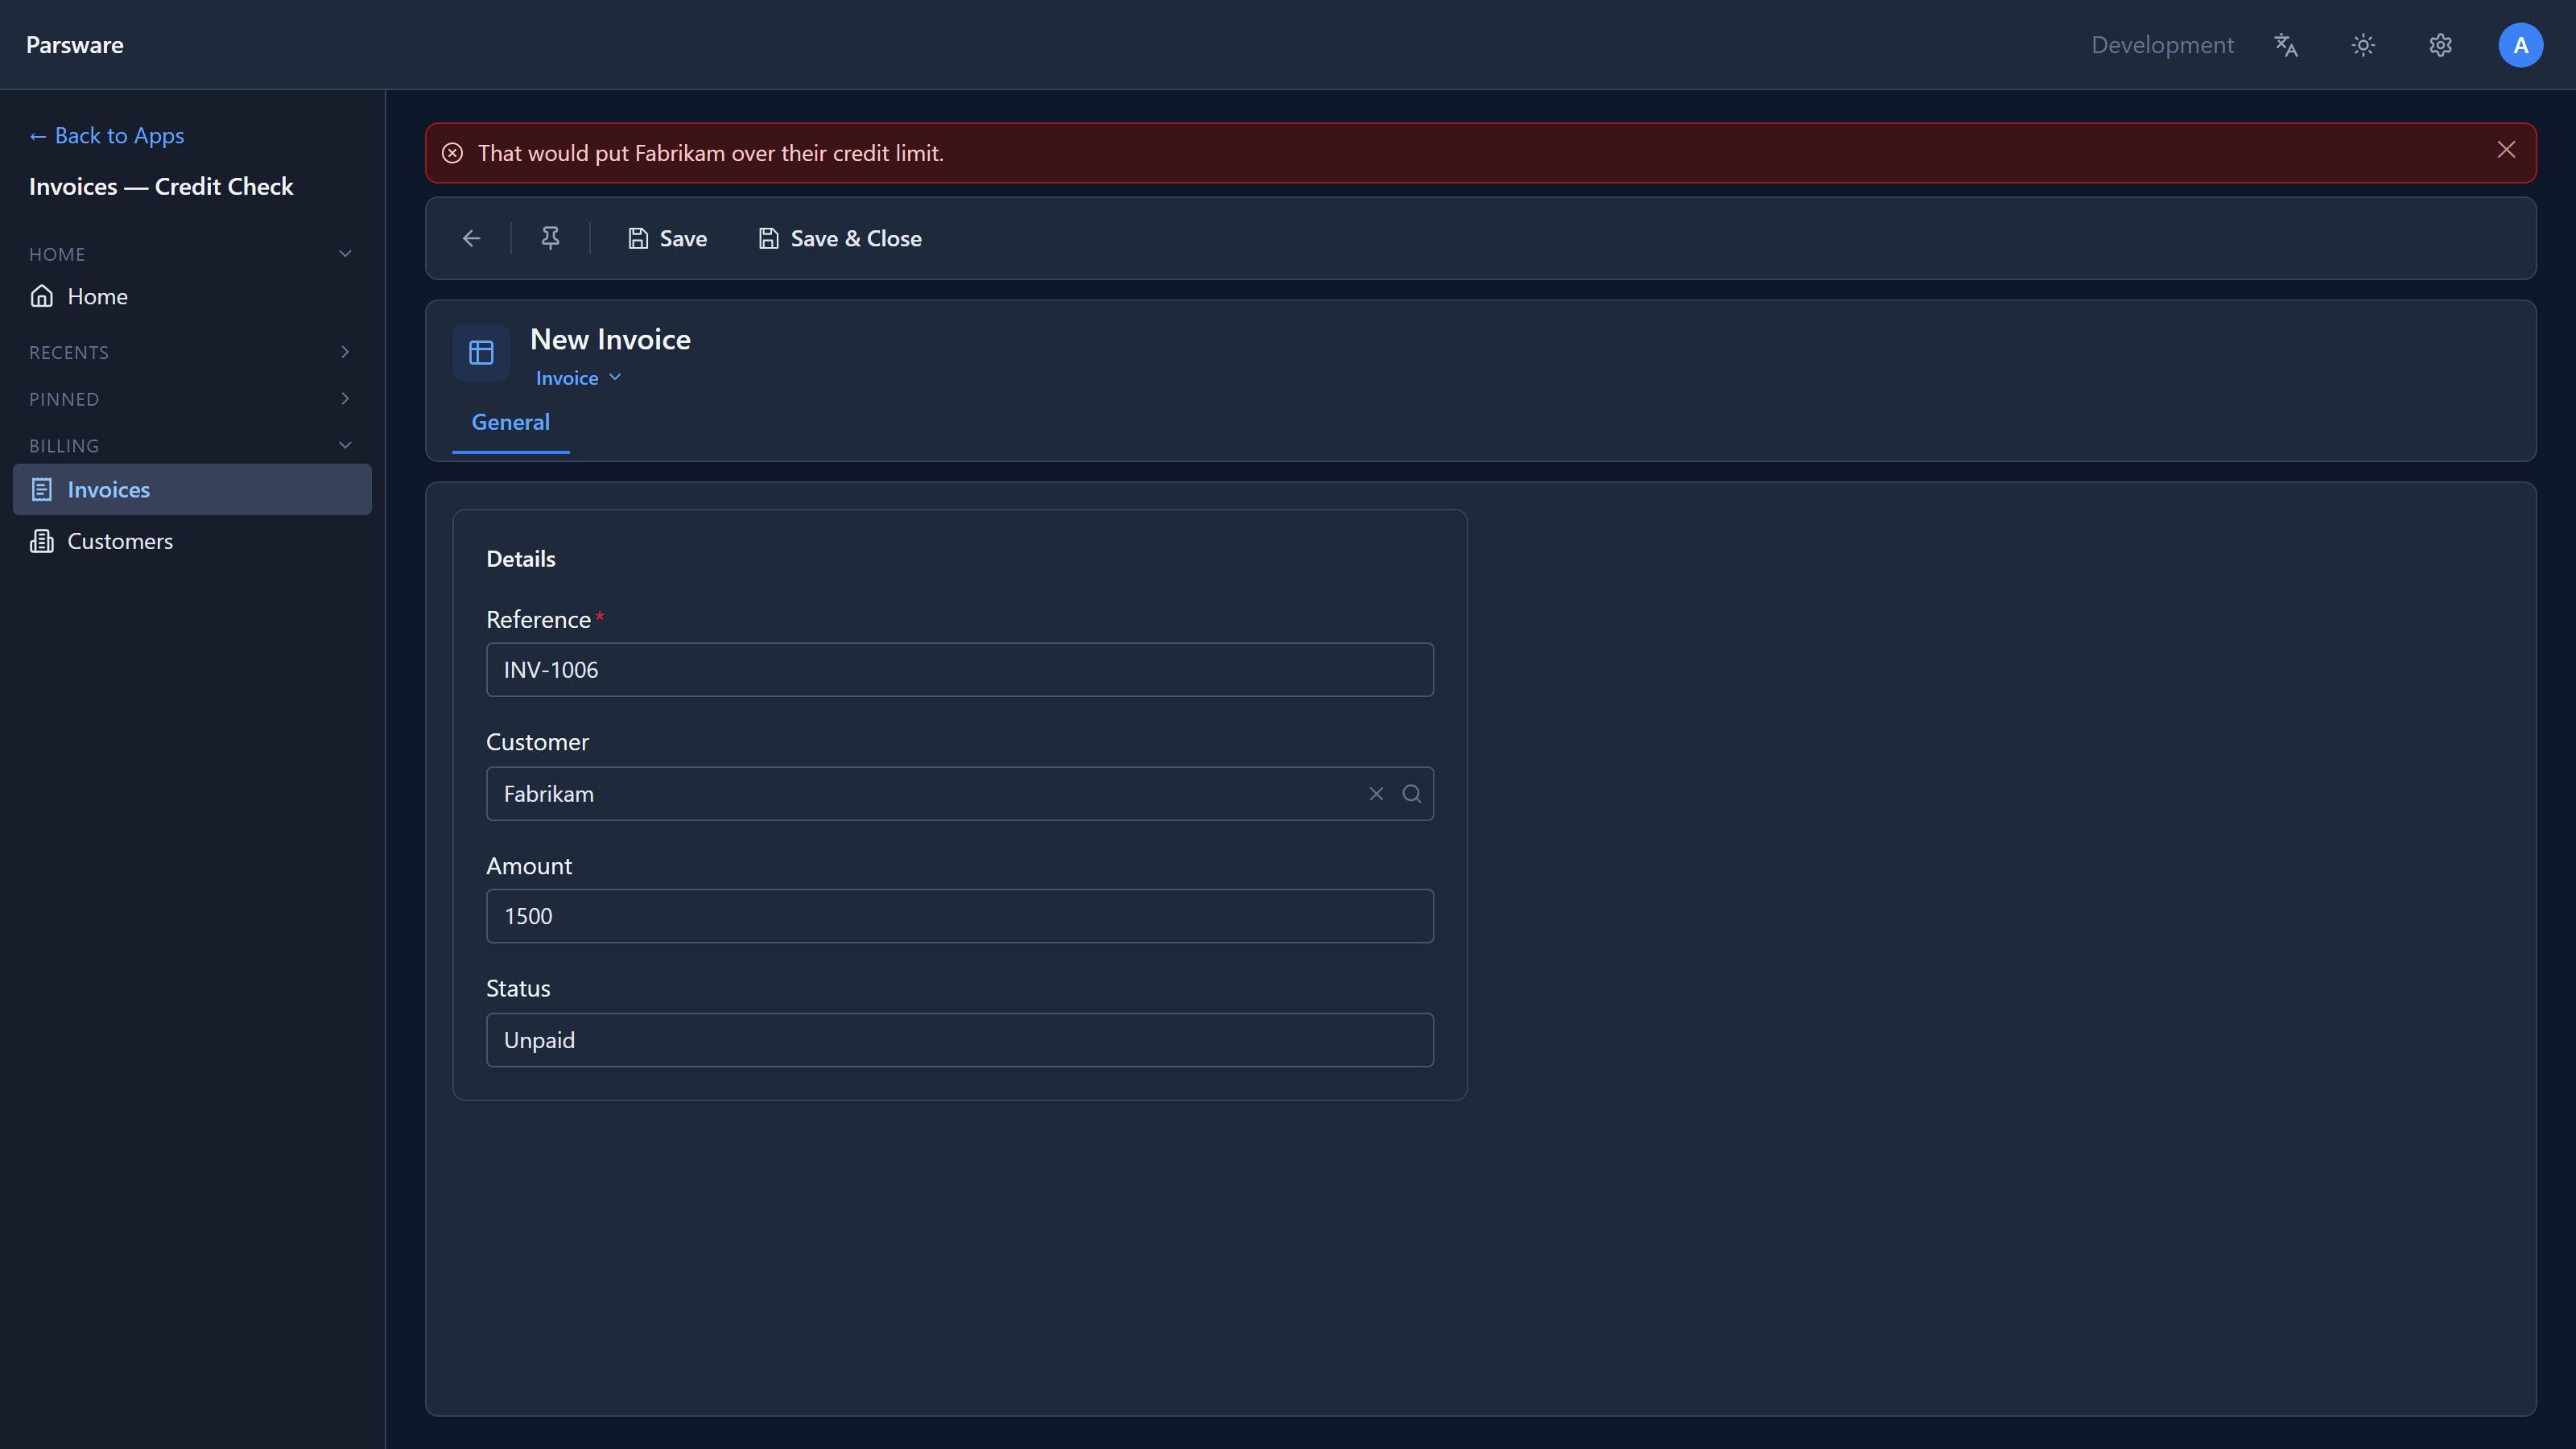The width and height of the screenshot is (2576, 1449).
Task: Click the language translate icon
Action: (2286, 45)
